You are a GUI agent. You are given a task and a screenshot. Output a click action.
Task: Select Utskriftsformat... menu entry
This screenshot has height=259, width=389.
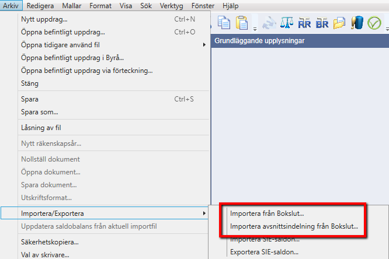click(x=114, y=198)
